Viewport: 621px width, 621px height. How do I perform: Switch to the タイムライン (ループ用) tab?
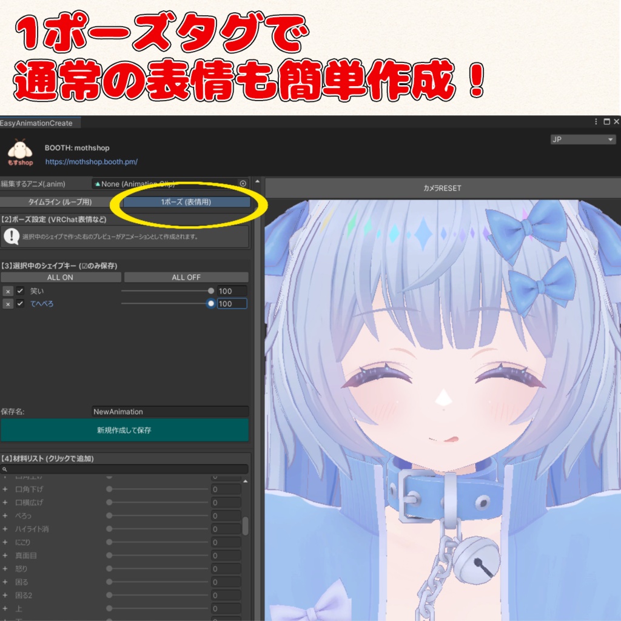click(59, 202)
